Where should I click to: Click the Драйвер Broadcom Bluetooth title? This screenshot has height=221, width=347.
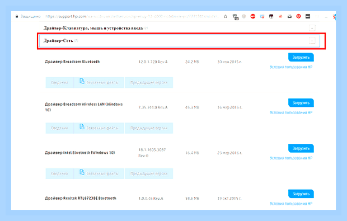pyautogui.click(x=72, y=62)
